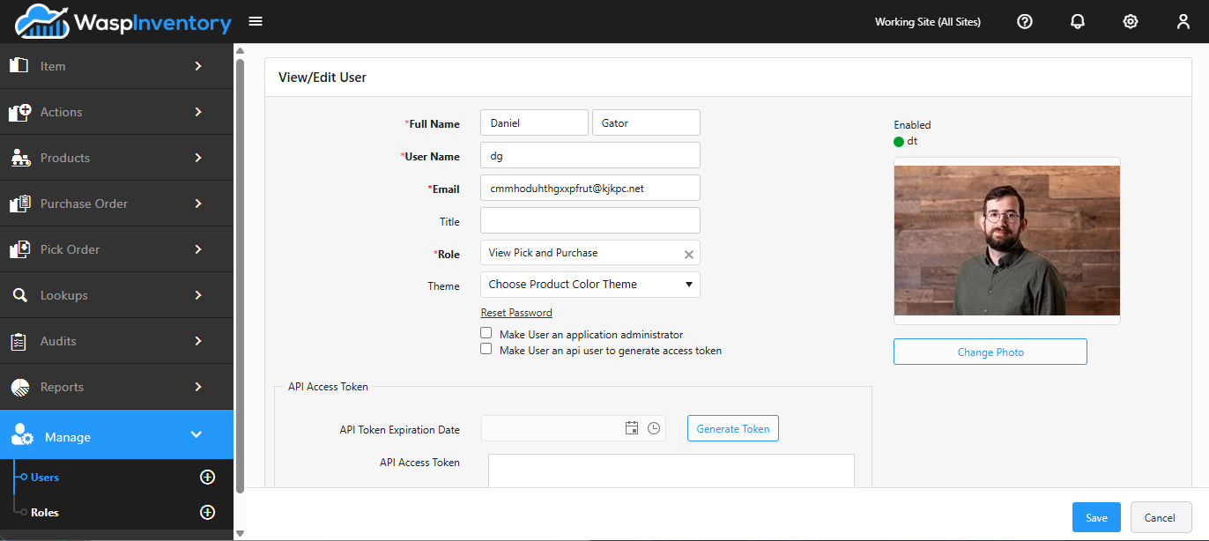Clear the Role field with X icon

[689, 254]
